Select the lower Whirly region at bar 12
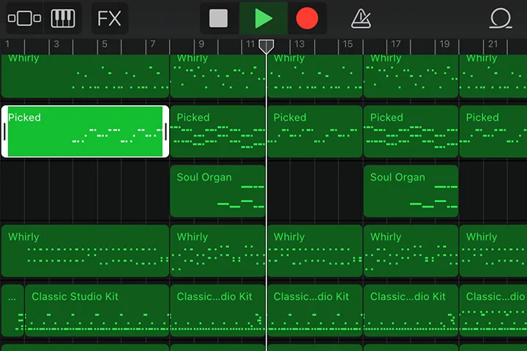Image resolution: width=527 pixels, height=351 pixels. [315, 251]
